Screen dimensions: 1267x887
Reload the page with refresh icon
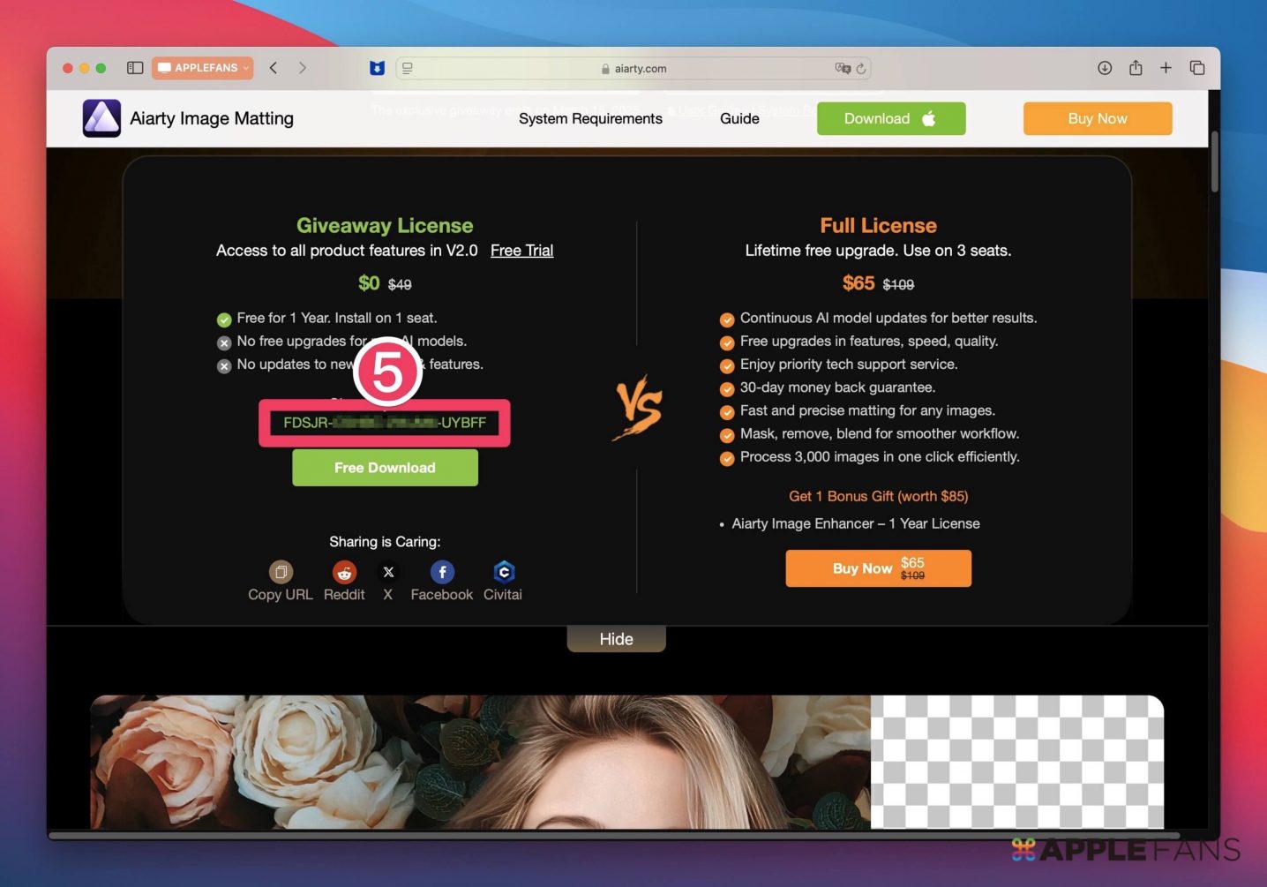point(861,68)
